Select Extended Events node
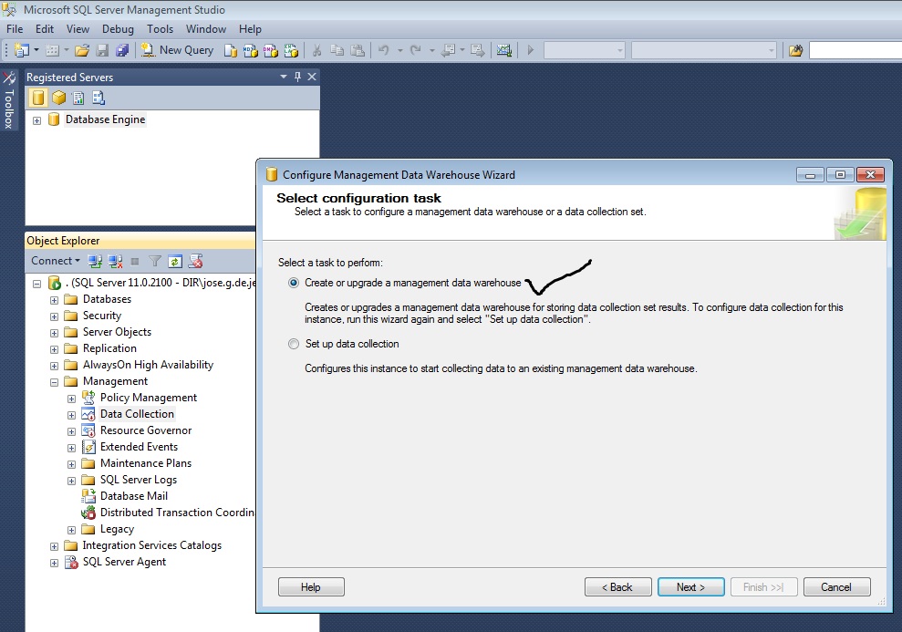902x632 pixels. 139,446
